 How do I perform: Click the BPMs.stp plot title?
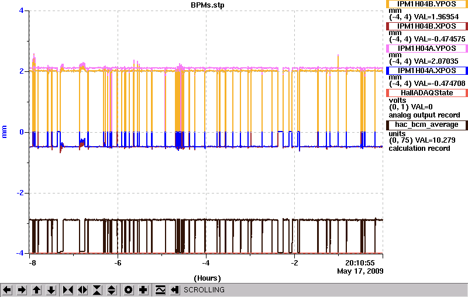[208, 5]
